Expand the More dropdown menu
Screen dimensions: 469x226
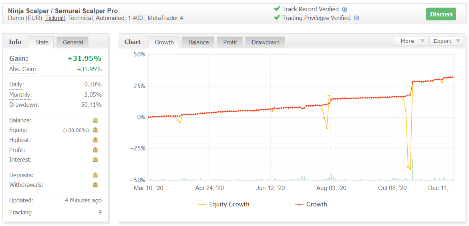(x=411, y=41)
